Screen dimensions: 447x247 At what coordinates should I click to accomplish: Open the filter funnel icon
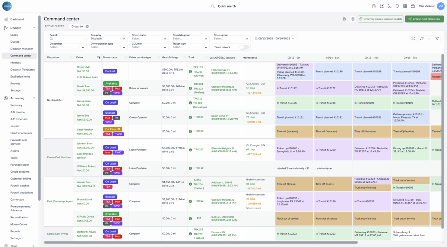click(437, 39)
